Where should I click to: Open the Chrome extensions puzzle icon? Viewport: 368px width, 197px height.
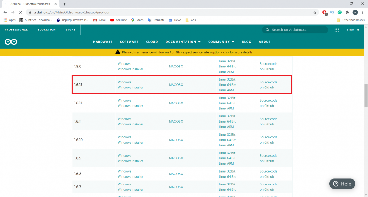tap(347, 13)
